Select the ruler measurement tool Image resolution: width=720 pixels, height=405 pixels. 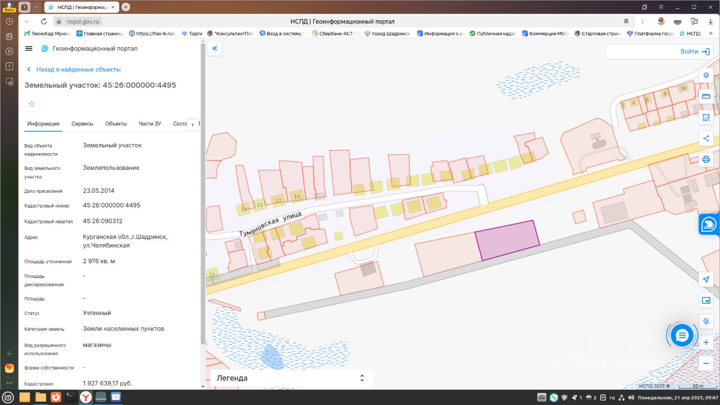coord(706,96)
